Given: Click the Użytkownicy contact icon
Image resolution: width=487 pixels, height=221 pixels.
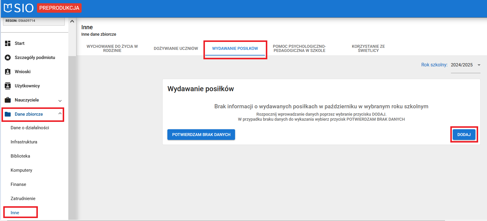Looking at the screenshot, I should click(8, 86).
